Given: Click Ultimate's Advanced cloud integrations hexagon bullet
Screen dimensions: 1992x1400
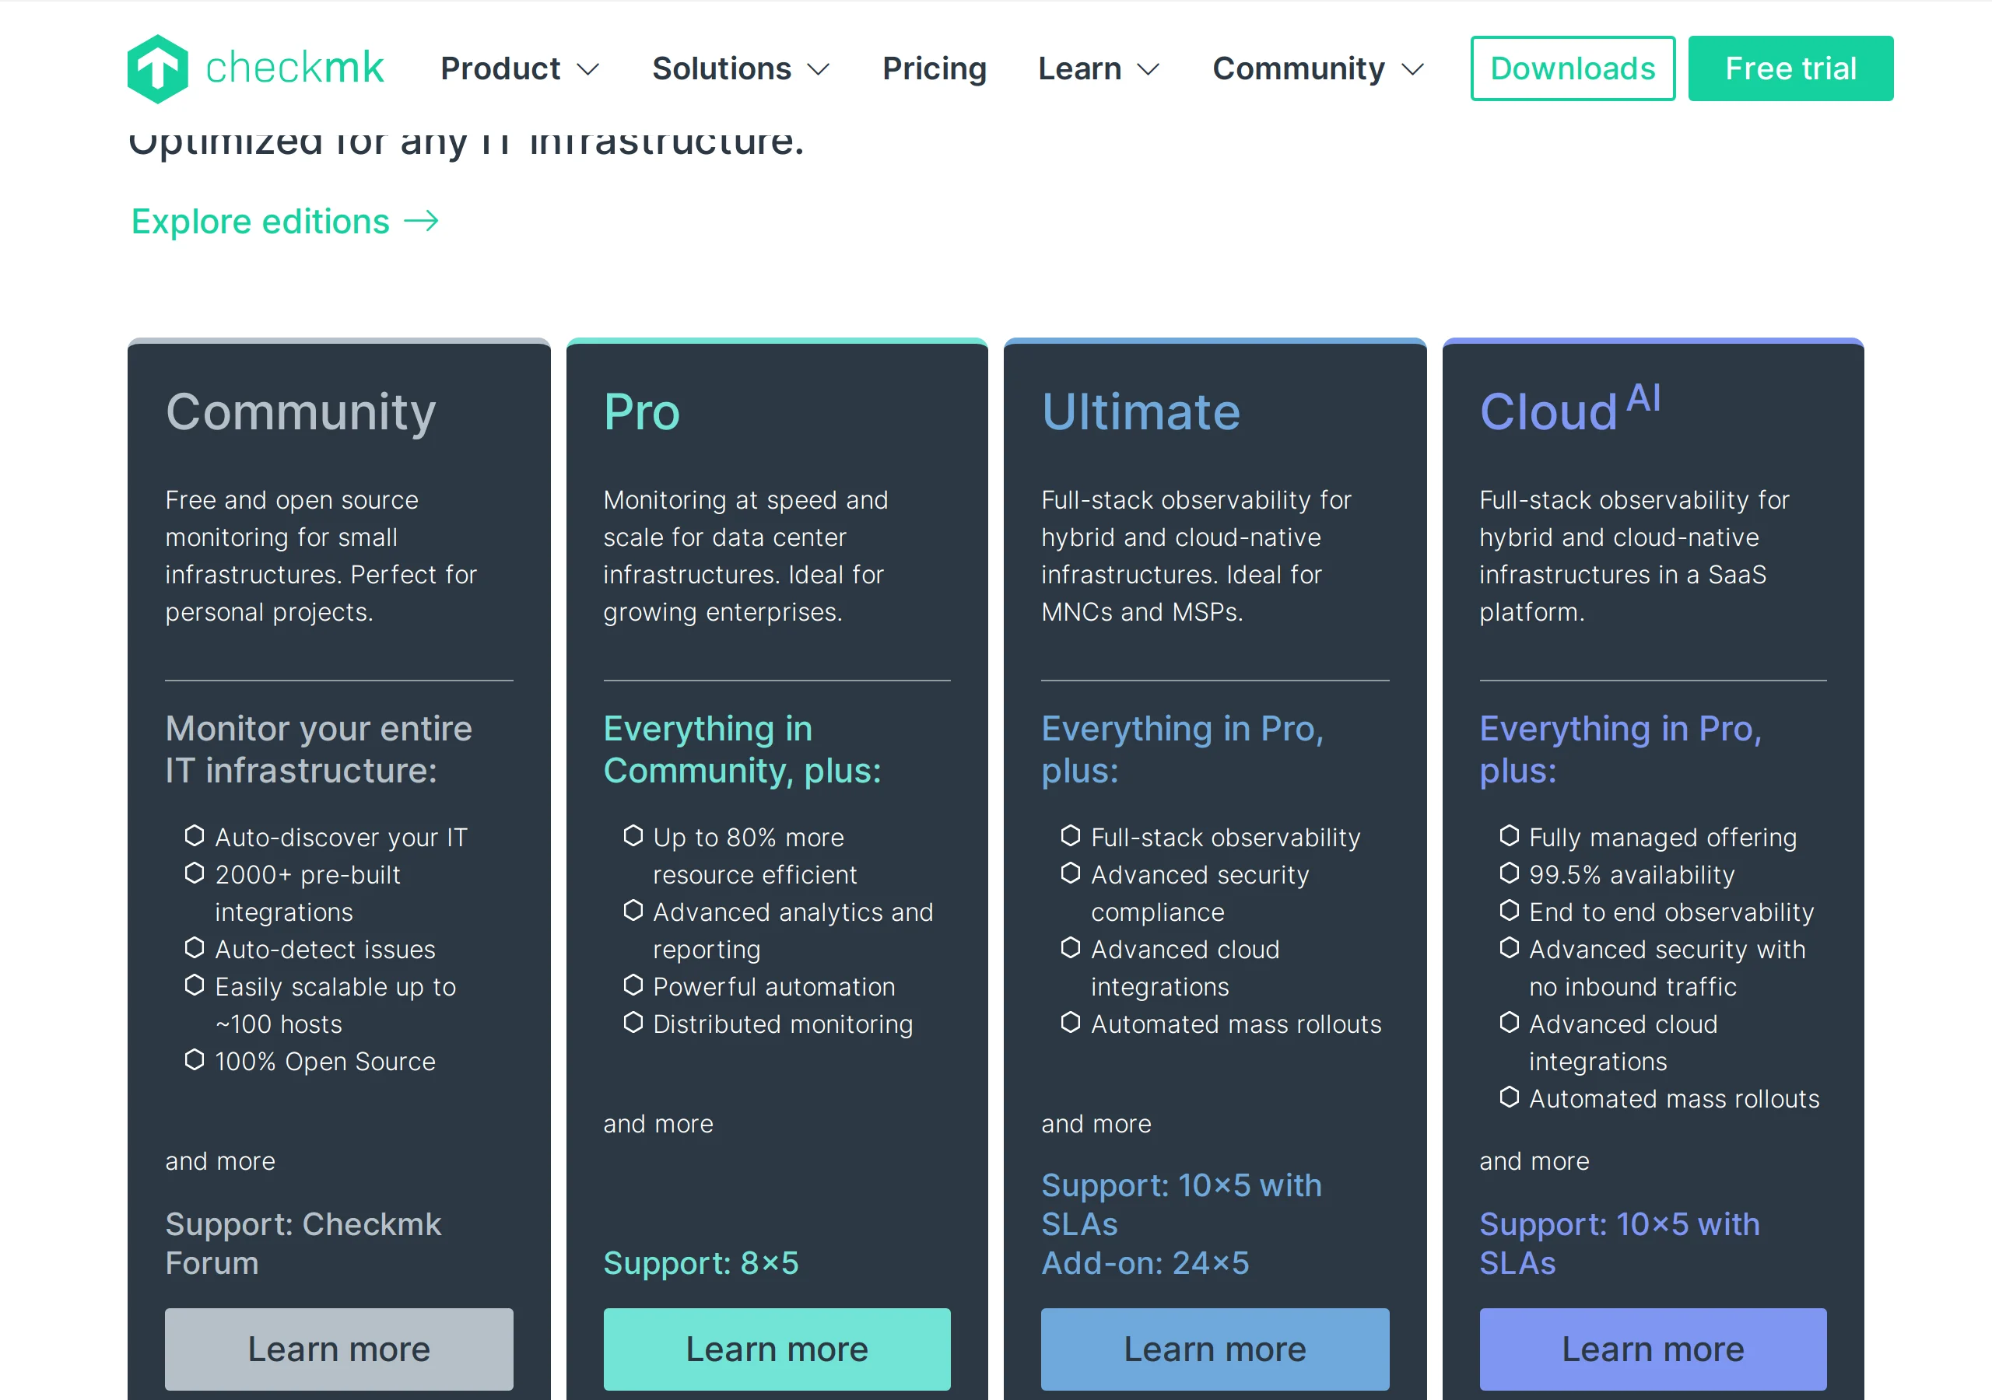Looking at the screenshot, I should click(x=1071, y=947).
